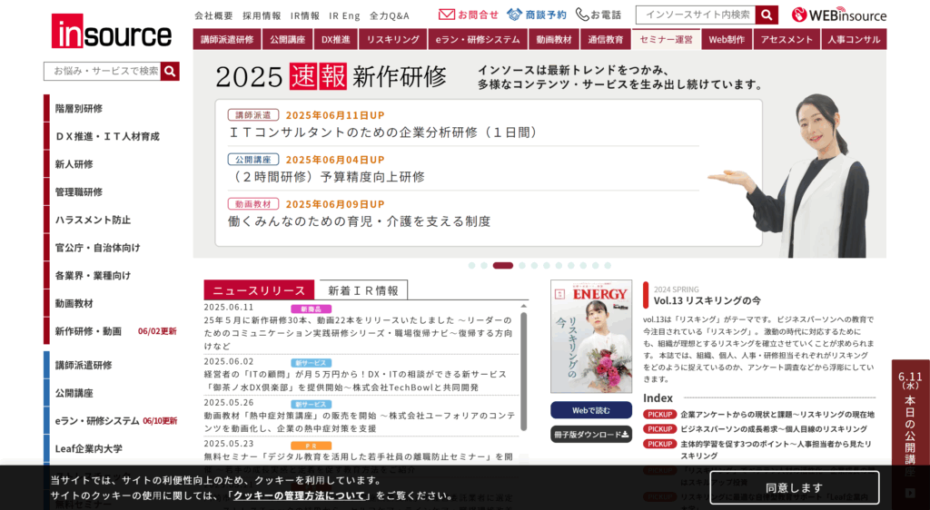The image size is (930, 510).
Task: Select the last carousel indicator dot
Action: pyautogui.click(x=608, y=266)
